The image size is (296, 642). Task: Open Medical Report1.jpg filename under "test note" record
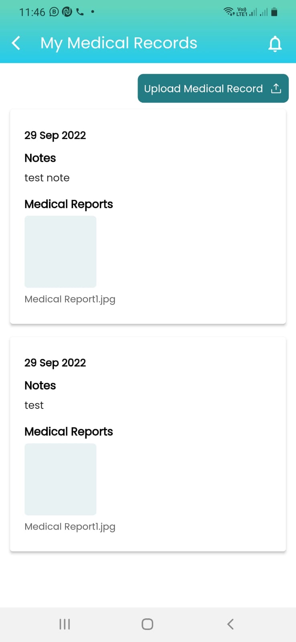tap(70, 299)
